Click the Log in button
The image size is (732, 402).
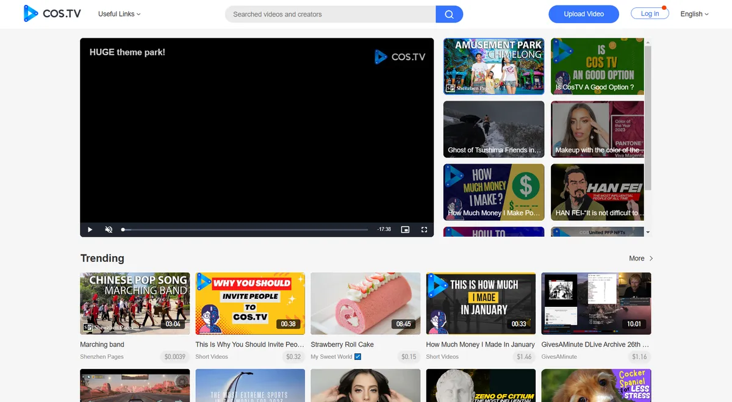(x=649, y=13)
